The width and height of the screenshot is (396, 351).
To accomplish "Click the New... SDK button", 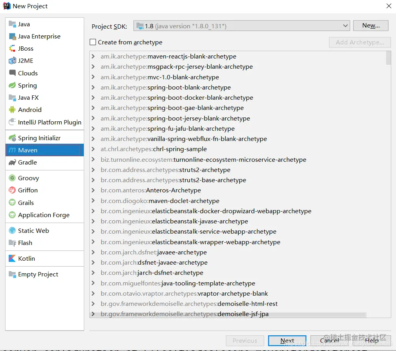I will pyautogui.click(x=370, y=26).
